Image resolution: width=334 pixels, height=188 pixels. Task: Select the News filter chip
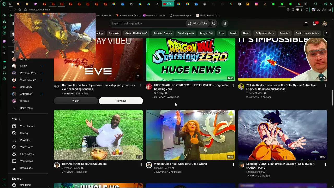click(x=246, y=33)
